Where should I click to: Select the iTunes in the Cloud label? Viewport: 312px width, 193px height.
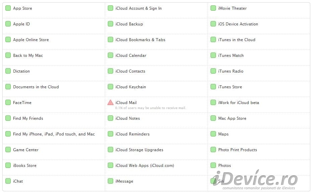[237, 40]
